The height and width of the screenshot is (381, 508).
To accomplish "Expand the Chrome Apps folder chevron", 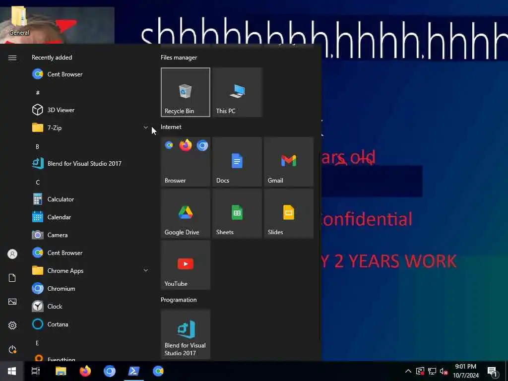I will (x=146, y=270).
